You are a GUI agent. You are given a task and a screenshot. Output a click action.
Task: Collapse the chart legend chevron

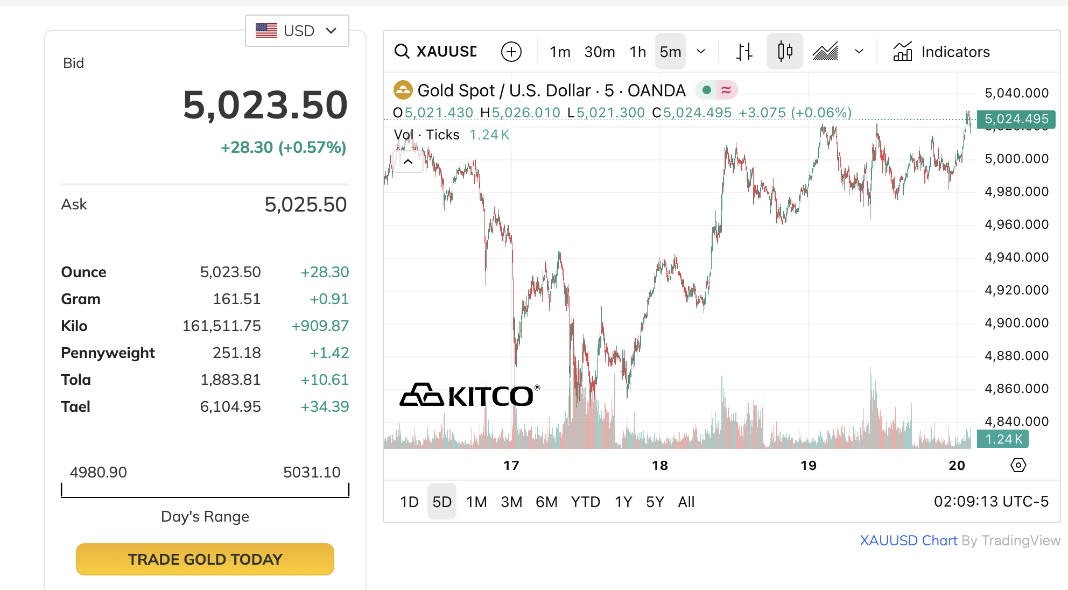[x=408, y=161]
